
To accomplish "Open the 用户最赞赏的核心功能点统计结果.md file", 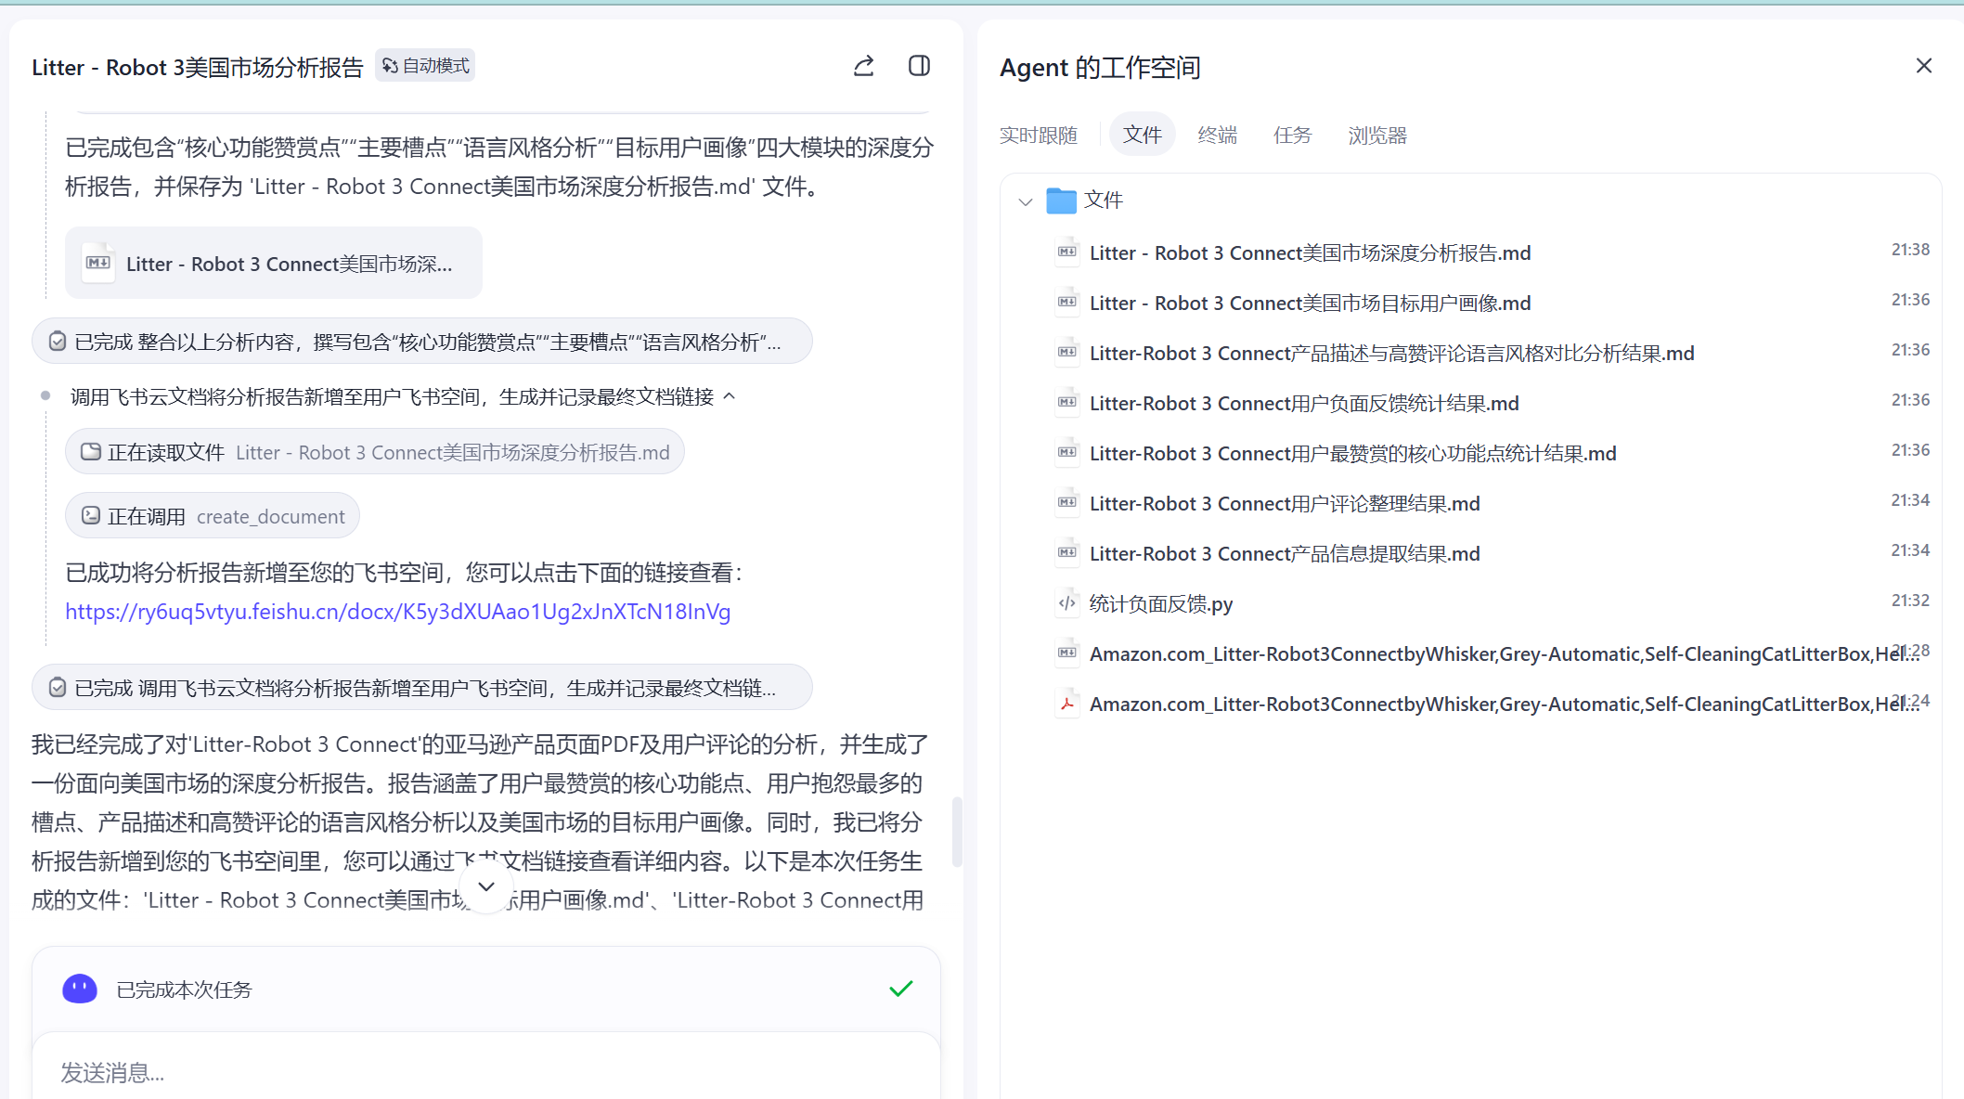I will pyautogui.click(x=1352, y=454).
